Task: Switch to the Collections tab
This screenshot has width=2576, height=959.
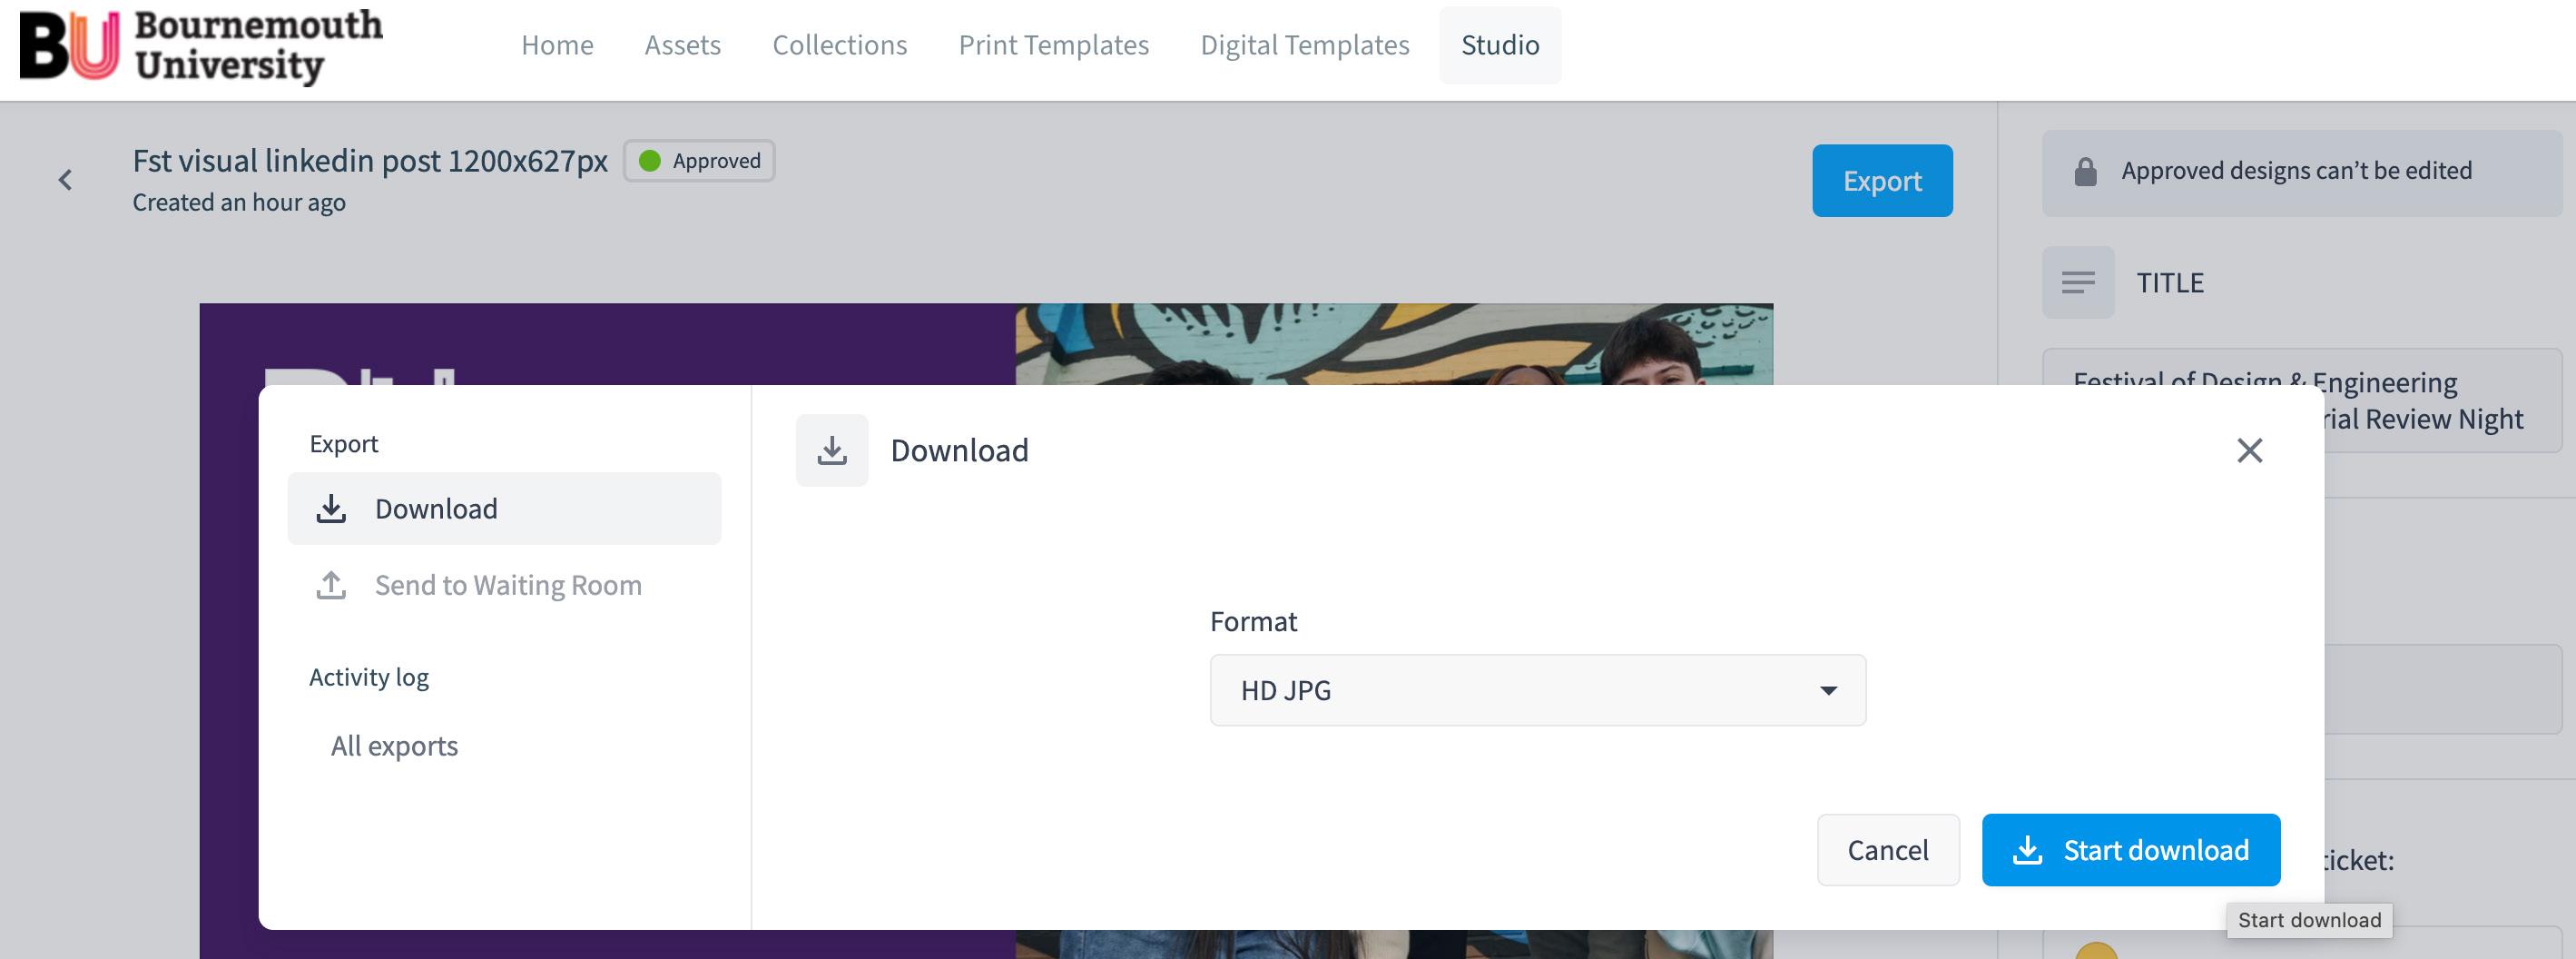Action: [x=839, y=45]
